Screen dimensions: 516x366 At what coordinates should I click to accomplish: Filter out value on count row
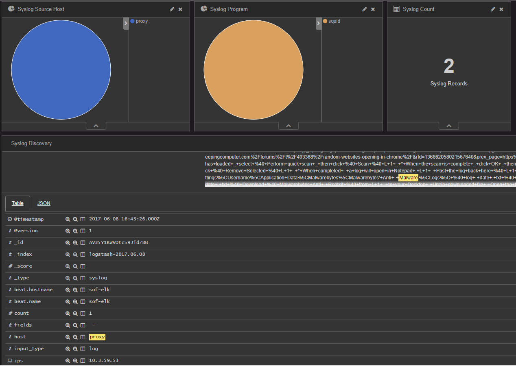point(75,314)
